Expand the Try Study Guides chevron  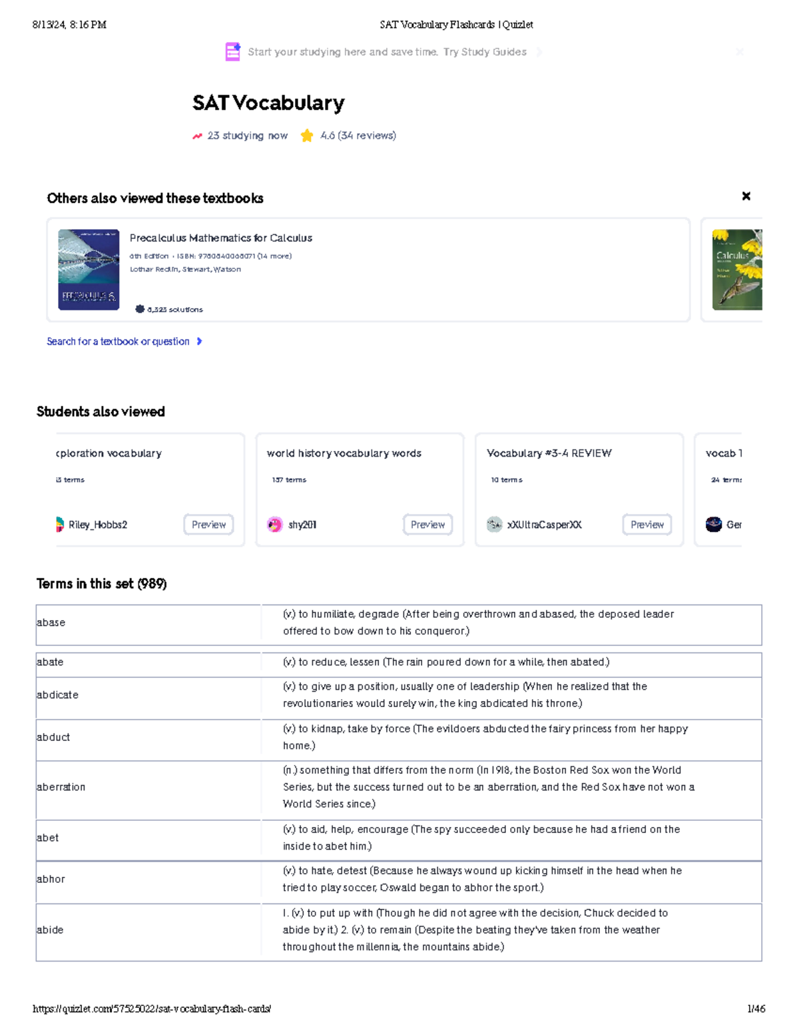click(x=539, y=51)
